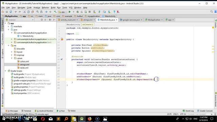Attach debugger to Android process icon
Screen dimensions: 217x122
[x=85, y=12]
